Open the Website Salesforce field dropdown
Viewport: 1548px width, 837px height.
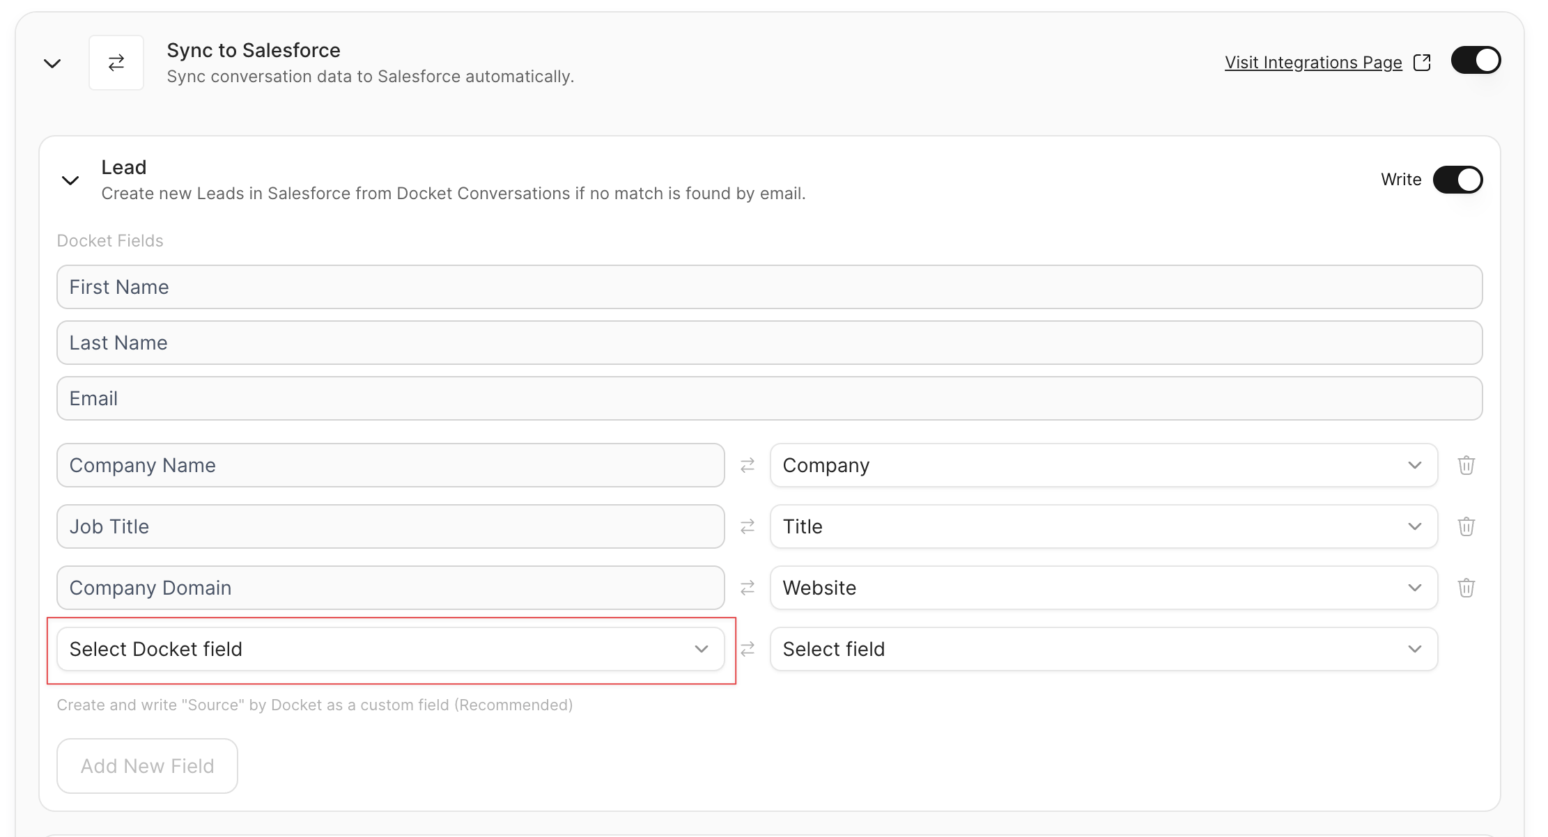(1104, 588)
